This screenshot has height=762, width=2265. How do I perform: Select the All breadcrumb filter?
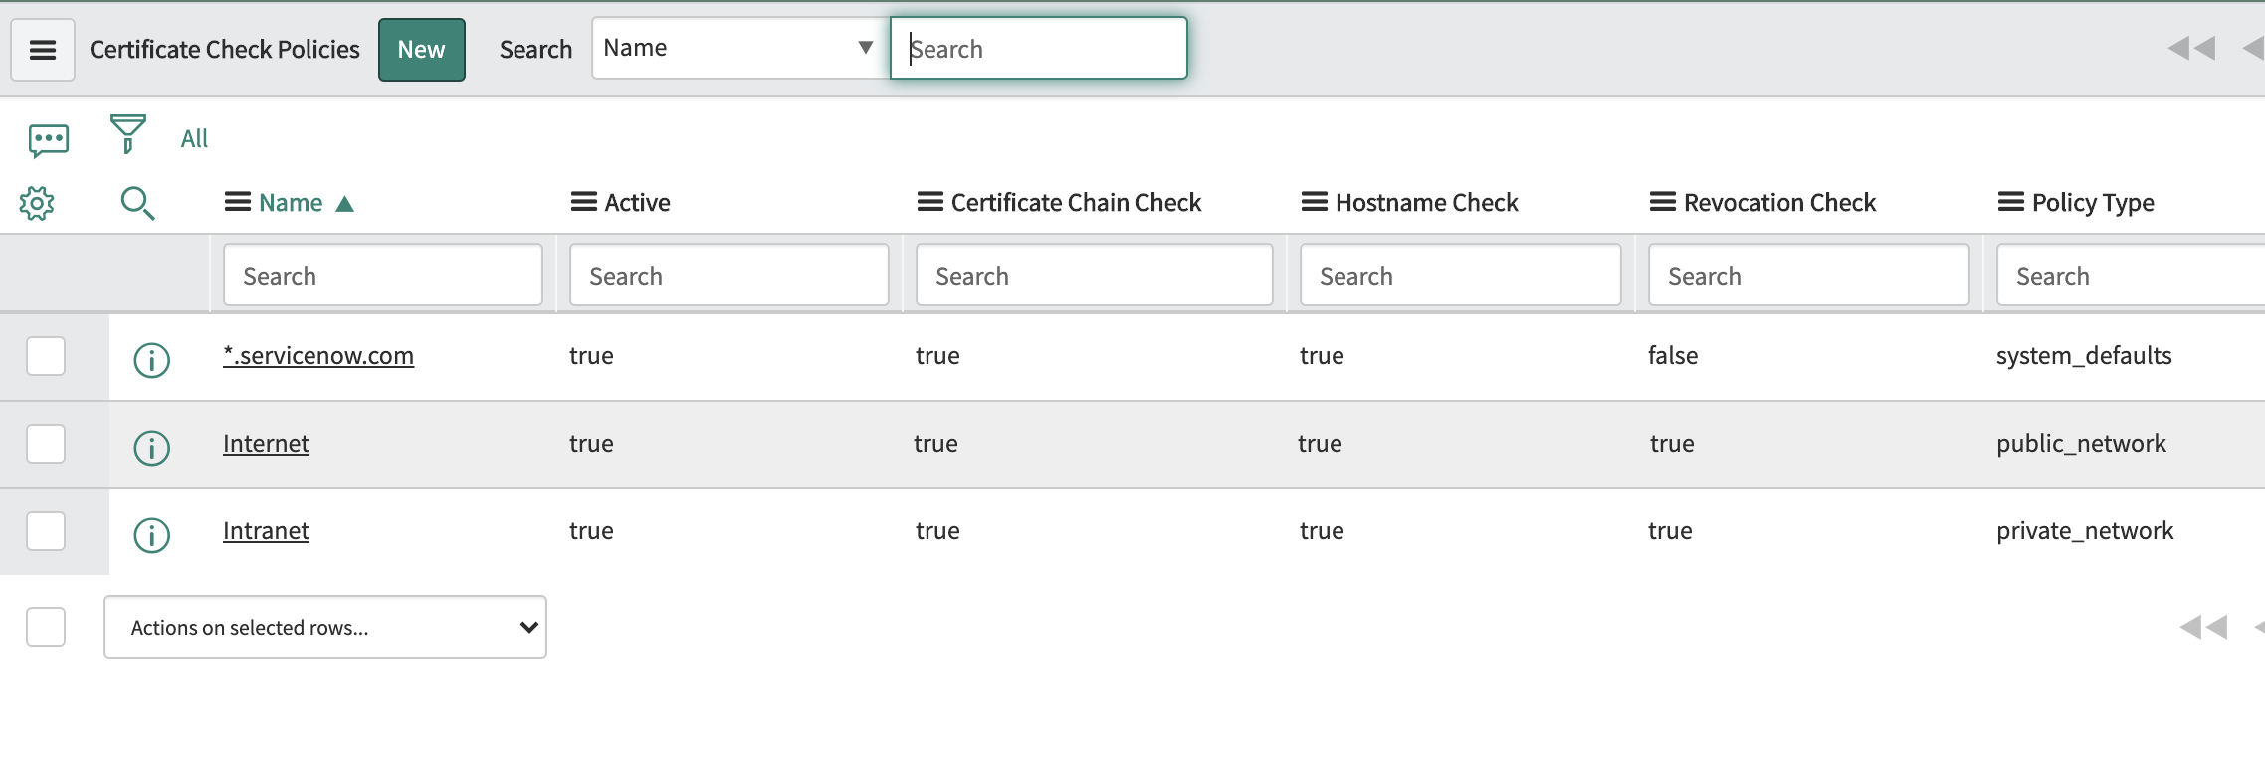(x=194, y=138)
